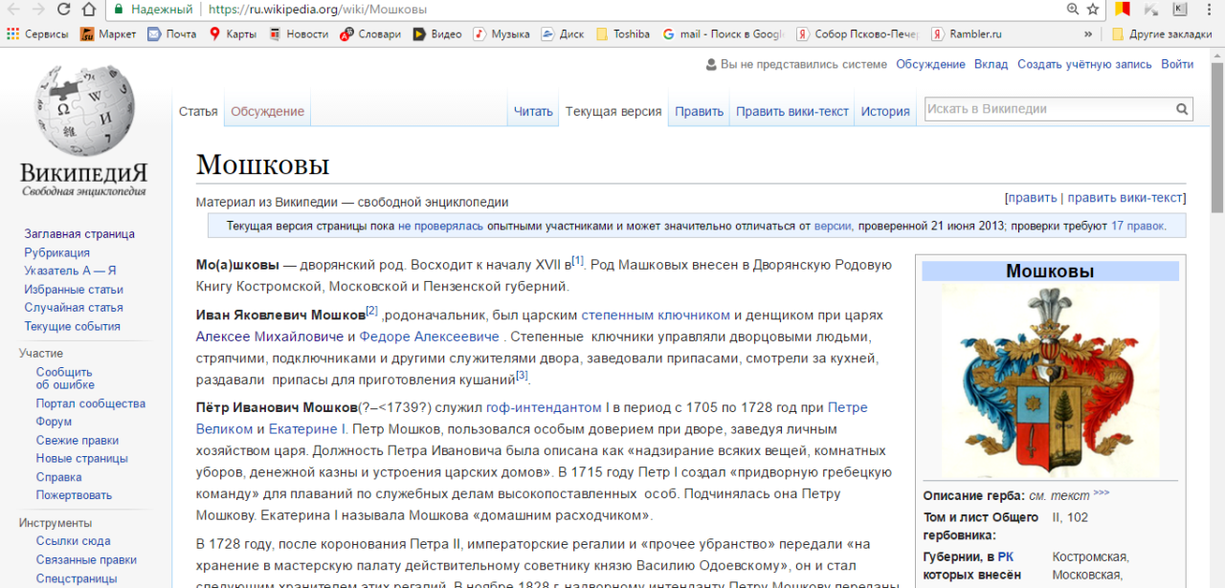Click the bracketed править вики-текст link
The width and height of the screenshot is (1225, 588).
tap(1125, 198)
